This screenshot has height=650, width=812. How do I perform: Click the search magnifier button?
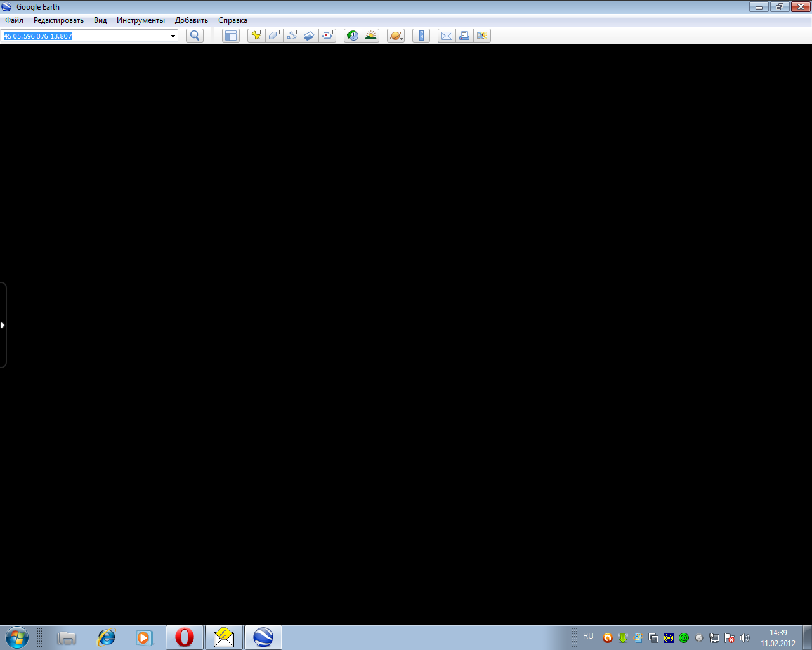[195, 36]
